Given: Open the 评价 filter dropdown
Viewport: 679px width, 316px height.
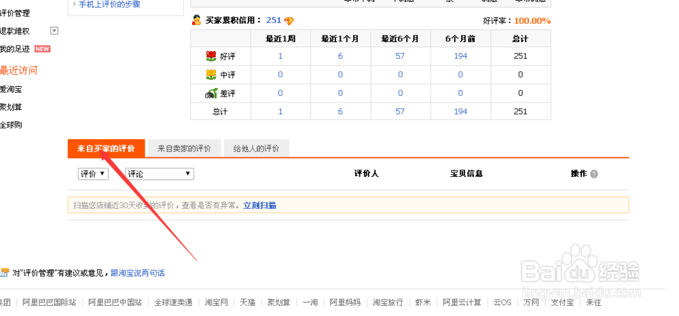Looking at the screenshot, I should coord(93,174).
